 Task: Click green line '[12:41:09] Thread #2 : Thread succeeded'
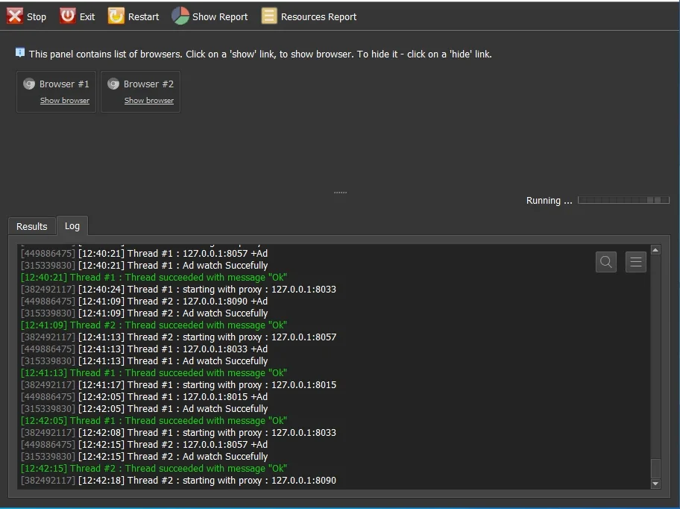coord(154,325)
